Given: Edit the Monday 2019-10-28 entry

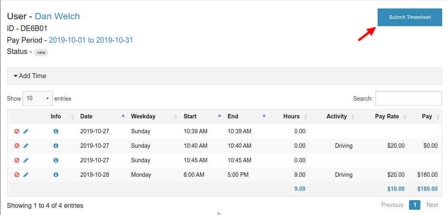Looking at the screenshot, I should [26, 175].
